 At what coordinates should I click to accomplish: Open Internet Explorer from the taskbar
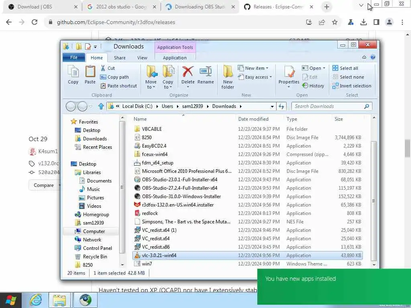point(35,300)
